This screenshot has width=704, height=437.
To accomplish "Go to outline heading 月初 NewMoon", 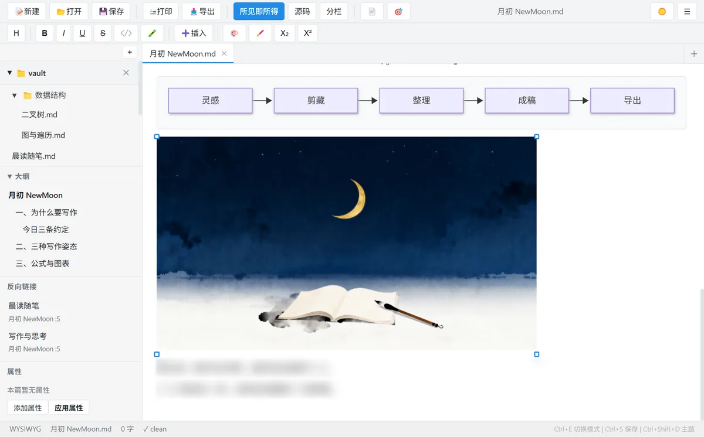I will [x=35, y=195].
